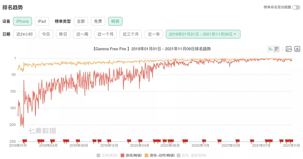This screenshot has width=303, height=159.
Task: Choose 近24小时 date filter
Action: click(24, 34)
